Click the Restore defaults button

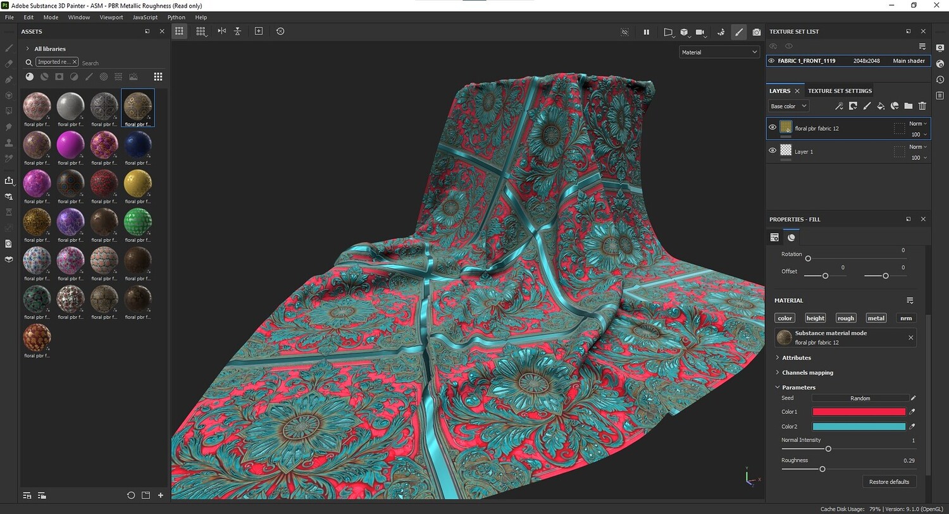tap(889, 482)
